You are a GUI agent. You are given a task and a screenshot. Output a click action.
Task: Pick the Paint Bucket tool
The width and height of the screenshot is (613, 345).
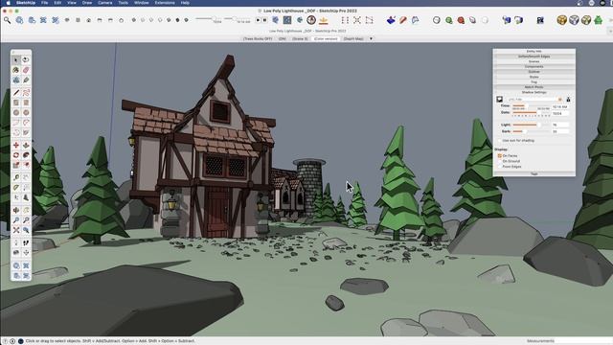pyautogui.click(x=16, y=70)
